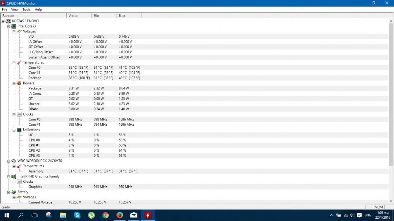Click the Intel HD Graphics card icon

click(x=14, y=176)
